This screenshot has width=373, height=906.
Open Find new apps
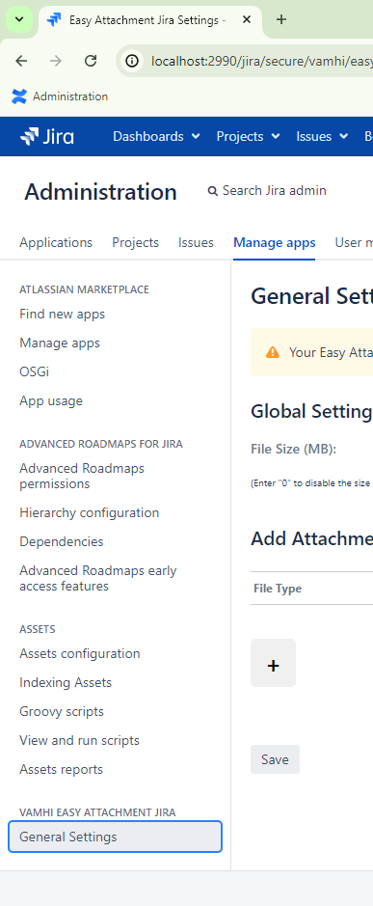tap(63, 315)
